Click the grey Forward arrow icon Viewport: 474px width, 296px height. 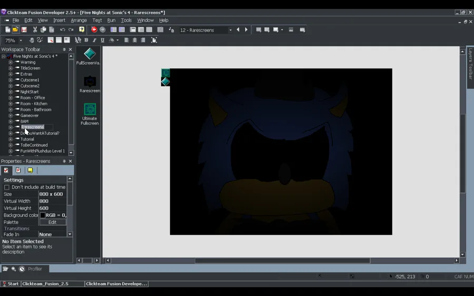point(103,29)
